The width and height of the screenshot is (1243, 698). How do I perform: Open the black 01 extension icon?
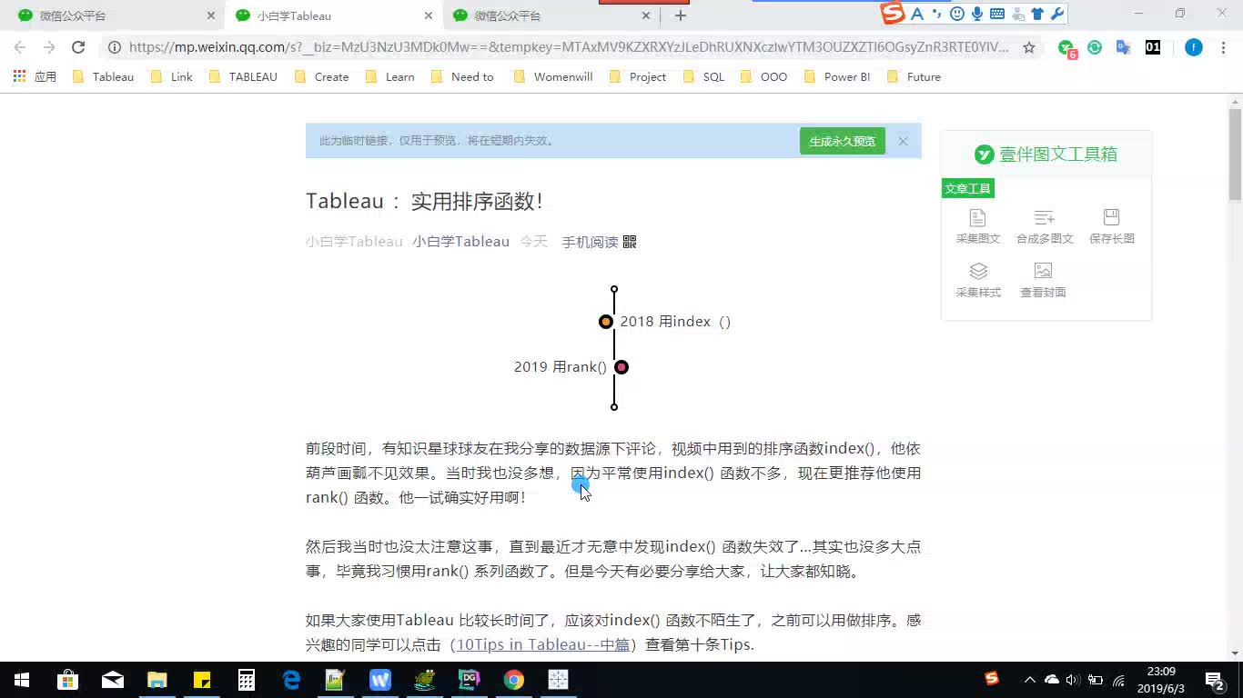point(1153,47)
